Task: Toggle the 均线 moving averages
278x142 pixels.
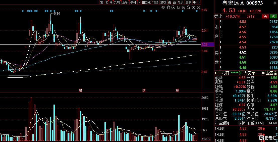Action: (155, 2)
